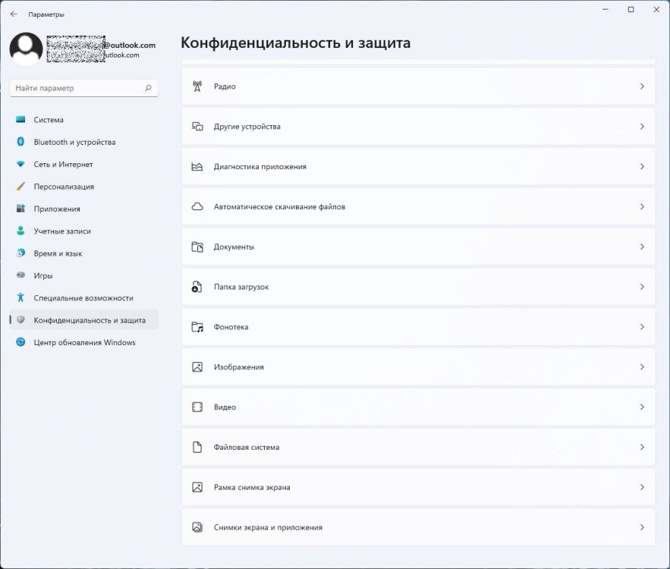Expand the Изображения row chevron
Viewport: 670px width, 569px height.
click(642, 367)
